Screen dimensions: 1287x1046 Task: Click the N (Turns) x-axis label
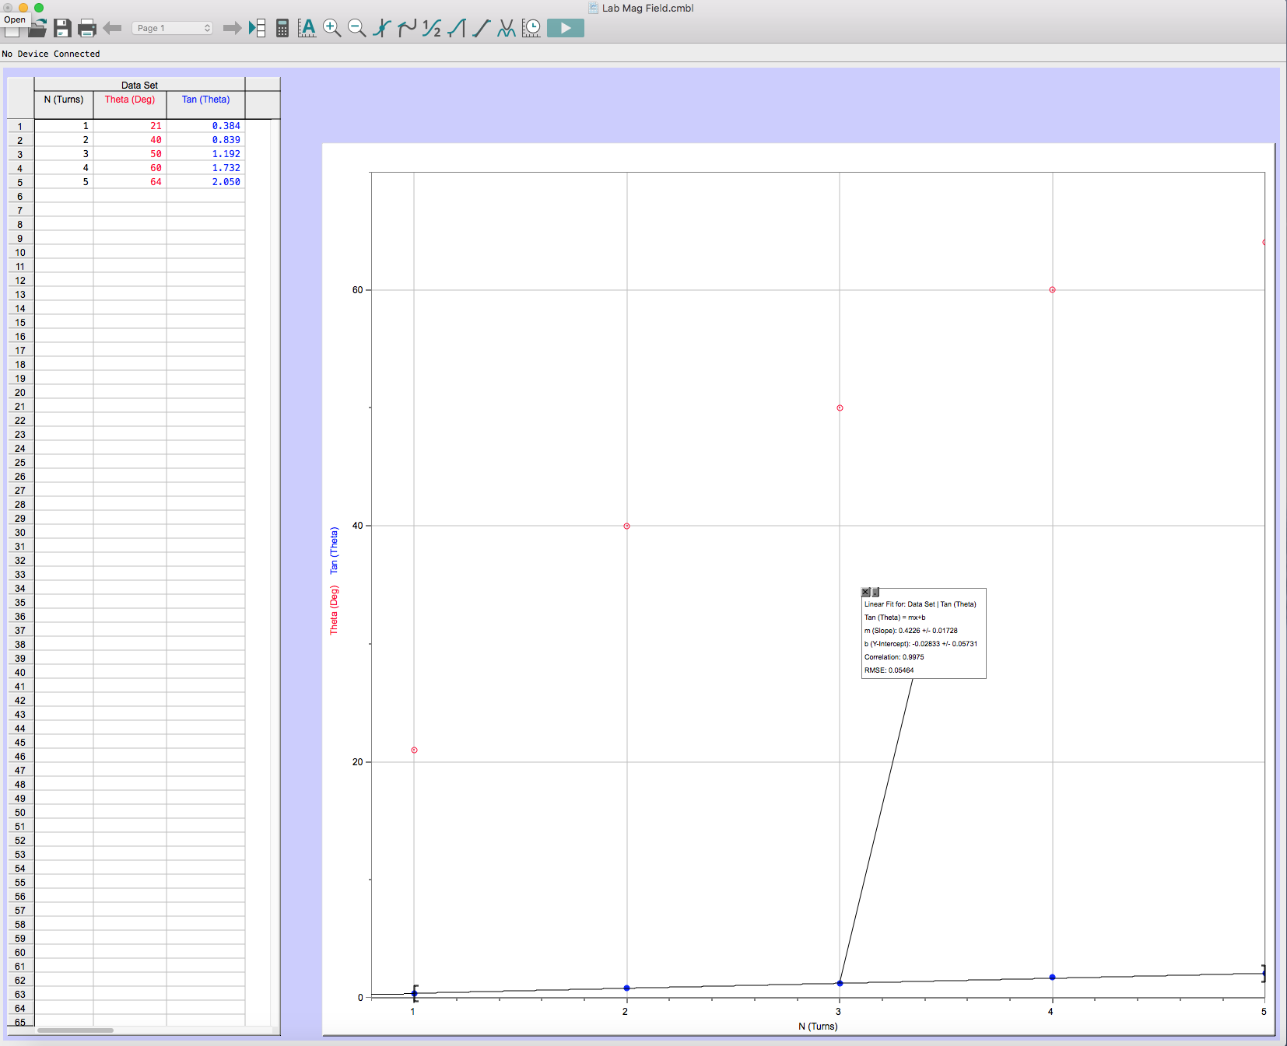point(818,1027)
